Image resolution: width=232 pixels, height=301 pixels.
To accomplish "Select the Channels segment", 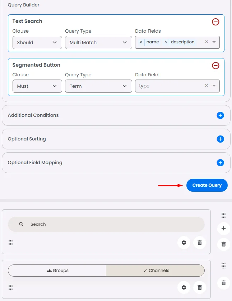I will [155, 271].
